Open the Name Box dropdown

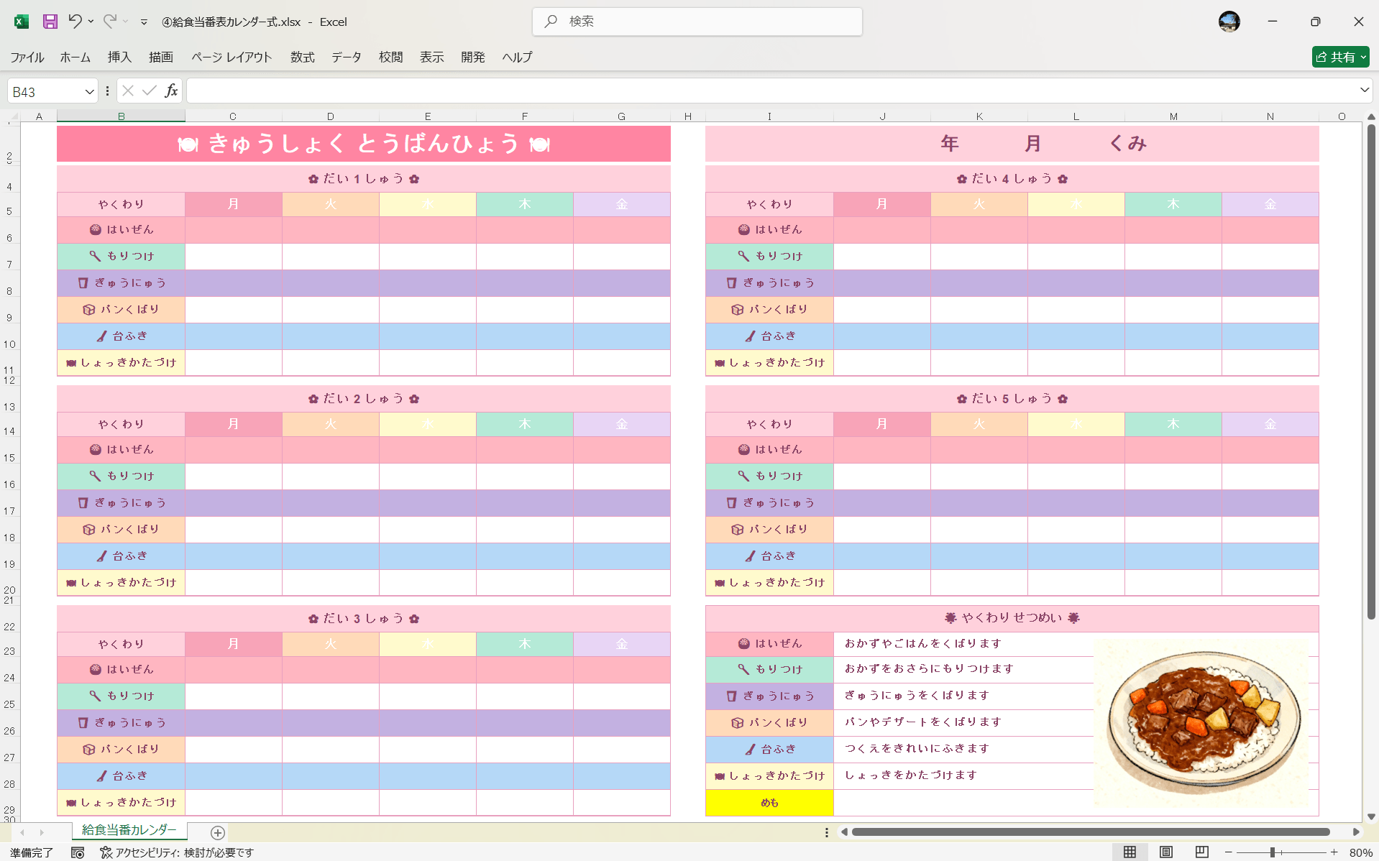(89, 91)
